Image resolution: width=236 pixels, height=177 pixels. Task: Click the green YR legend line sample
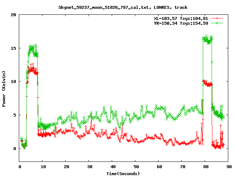click(x=217, y=23)
